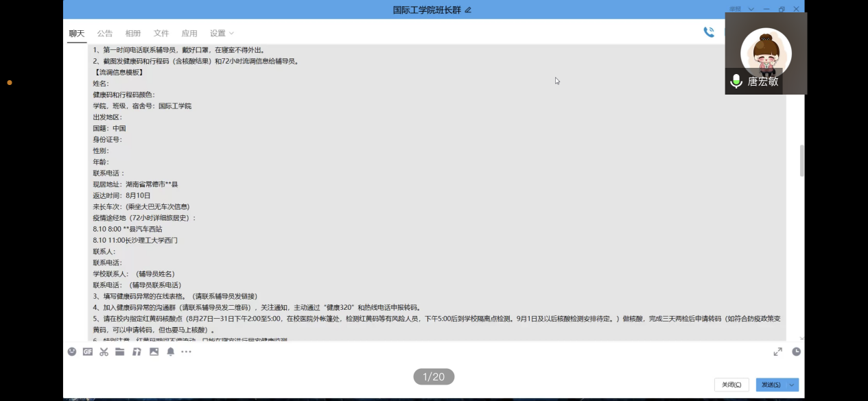Screen dimensions: 868x401
Task: Start a voice call with phone icon
Action: 709,32
